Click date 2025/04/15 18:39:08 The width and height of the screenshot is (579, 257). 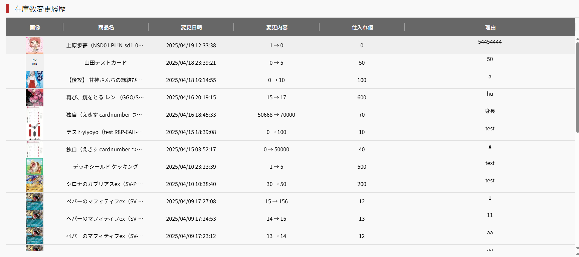191,132
